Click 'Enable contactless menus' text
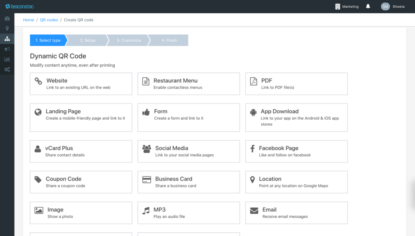Image resolution: width=415 pixels, height=236 pixels. pos(178,87)
